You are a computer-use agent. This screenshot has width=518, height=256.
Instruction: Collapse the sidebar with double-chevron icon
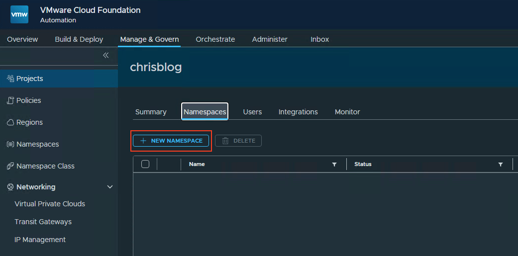[x=105, y=55]
